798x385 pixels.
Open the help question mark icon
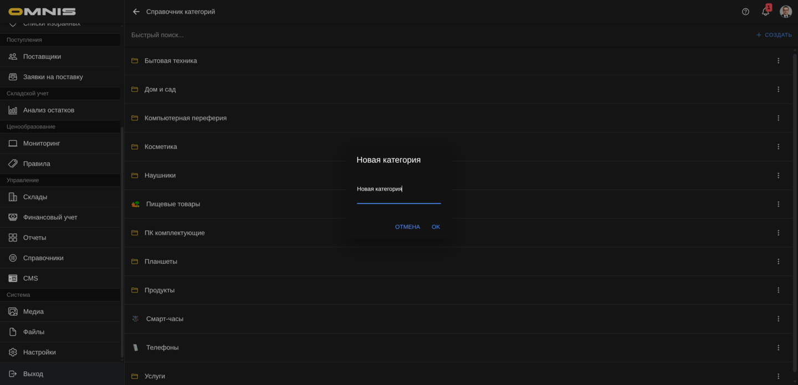click(745, 11)
